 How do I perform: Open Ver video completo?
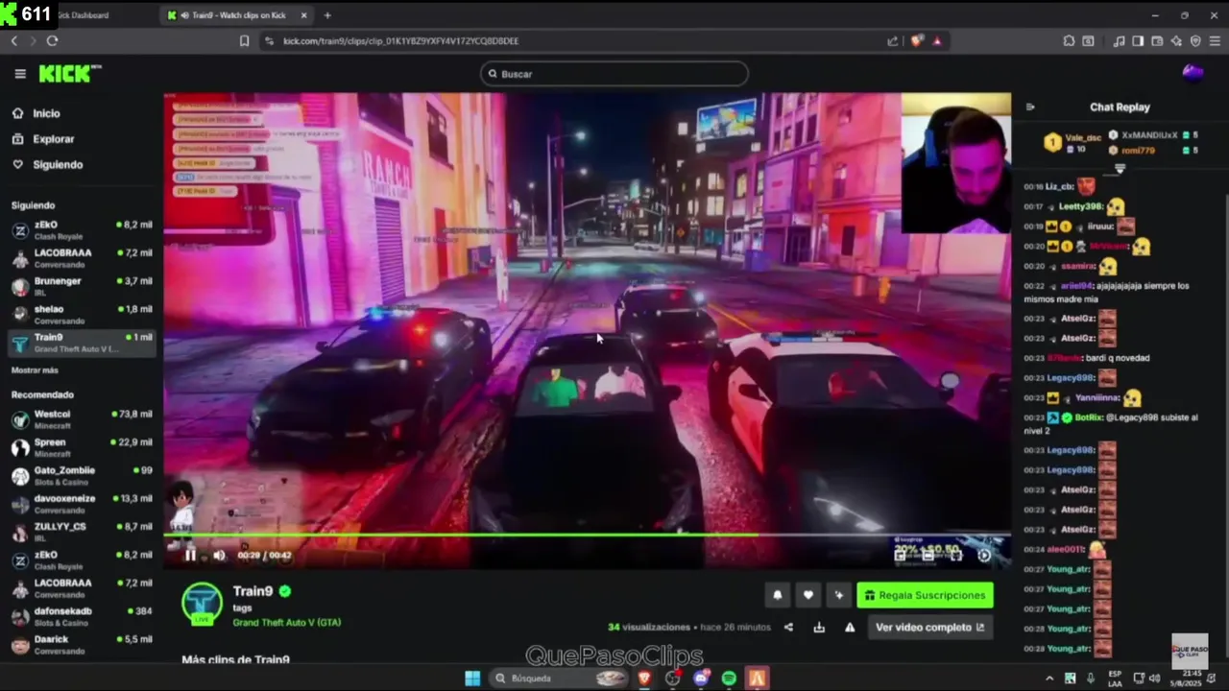coord(929,628)
